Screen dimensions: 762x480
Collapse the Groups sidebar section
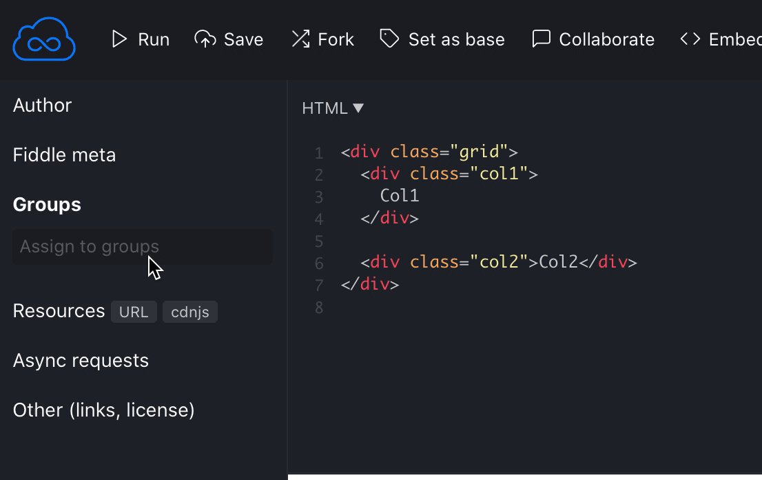47,204
